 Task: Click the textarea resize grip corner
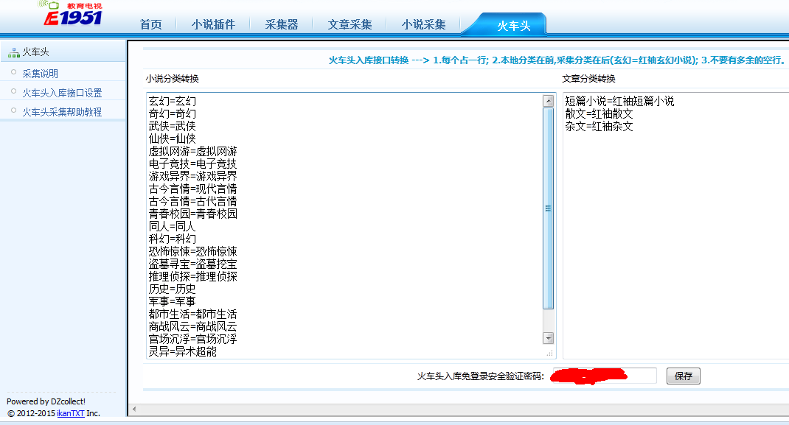549,353
